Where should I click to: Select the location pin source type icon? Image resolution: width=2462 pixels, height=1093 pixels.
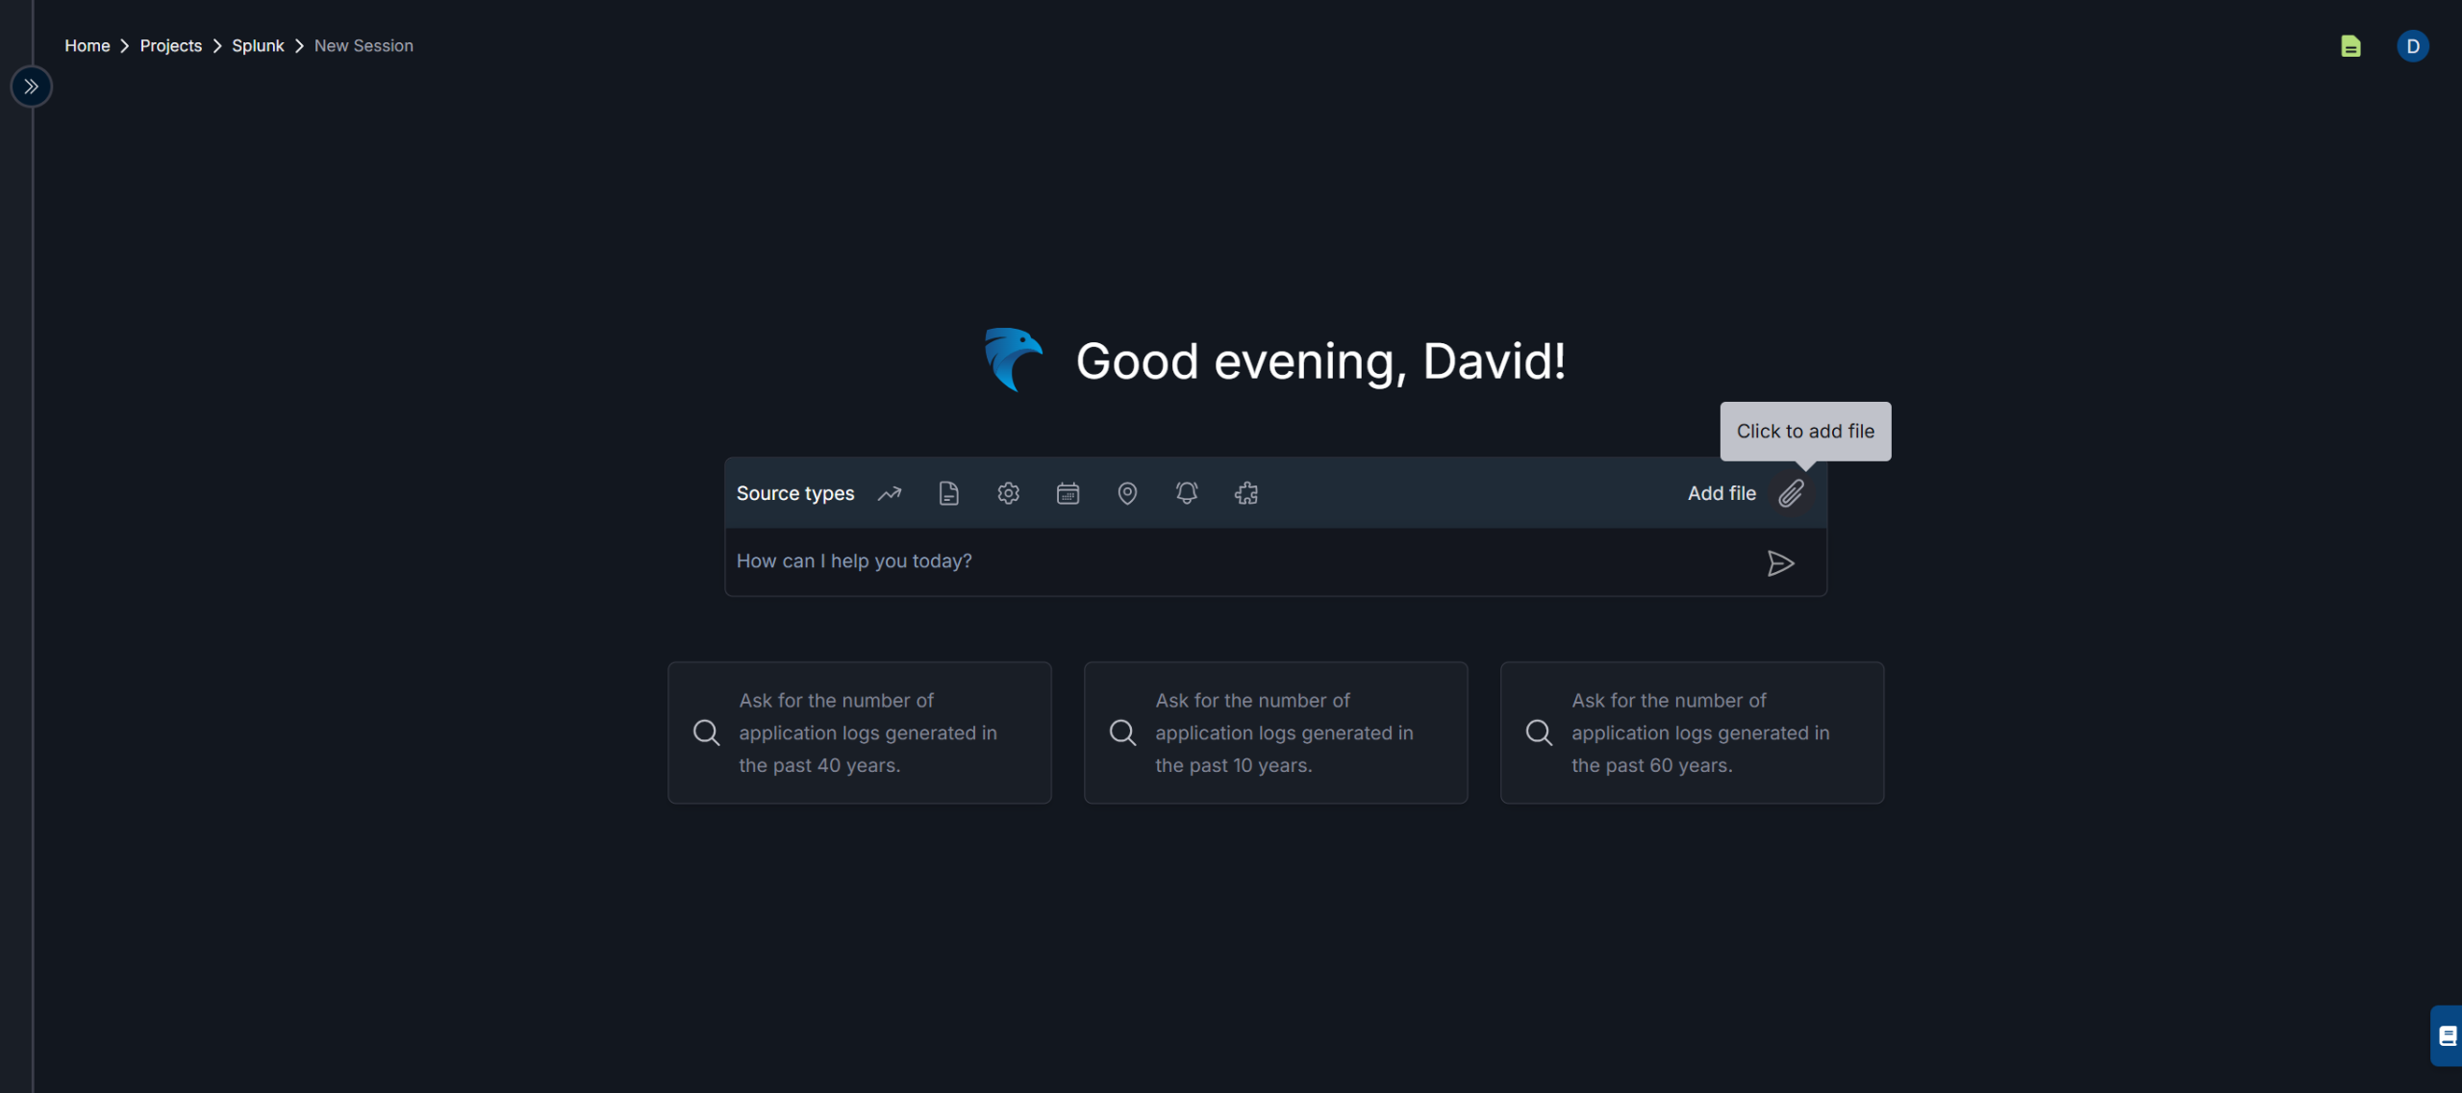coord(1127,493)
